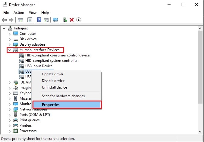Click the Disable device down-arrow toolbar icon
Screen dimensions: 204x142
click(79, 20)
